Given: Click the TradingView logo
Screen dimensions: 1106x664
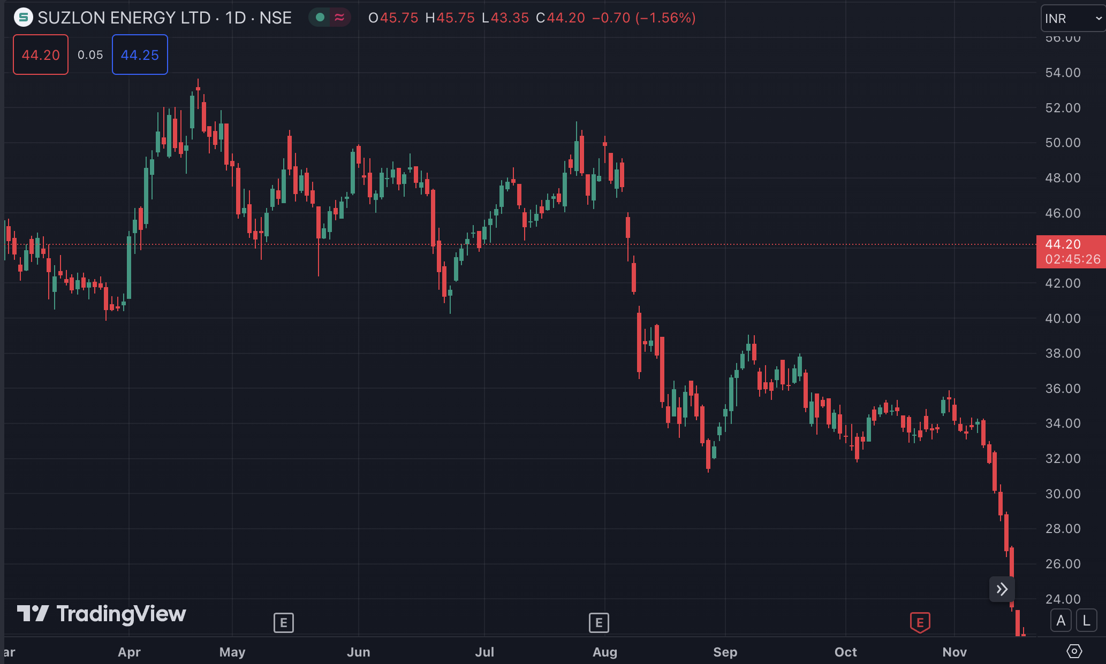Looking at the screenshot, I should coord(102,614).
